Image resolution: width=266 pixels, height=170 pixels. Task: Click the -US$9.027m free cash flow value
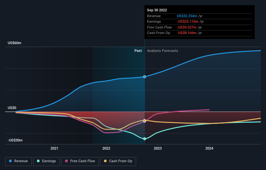(x=187, y=27)
